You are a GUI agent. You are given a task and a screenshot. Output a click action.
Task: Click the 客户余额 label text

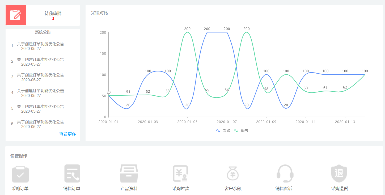point(233,189)
